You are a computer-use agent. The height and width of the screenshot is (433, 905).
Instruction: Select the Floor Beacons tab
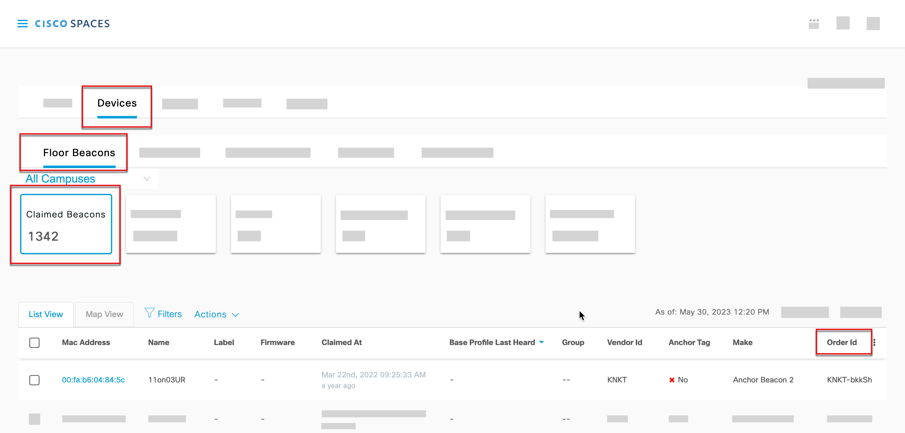coord(79,153)
